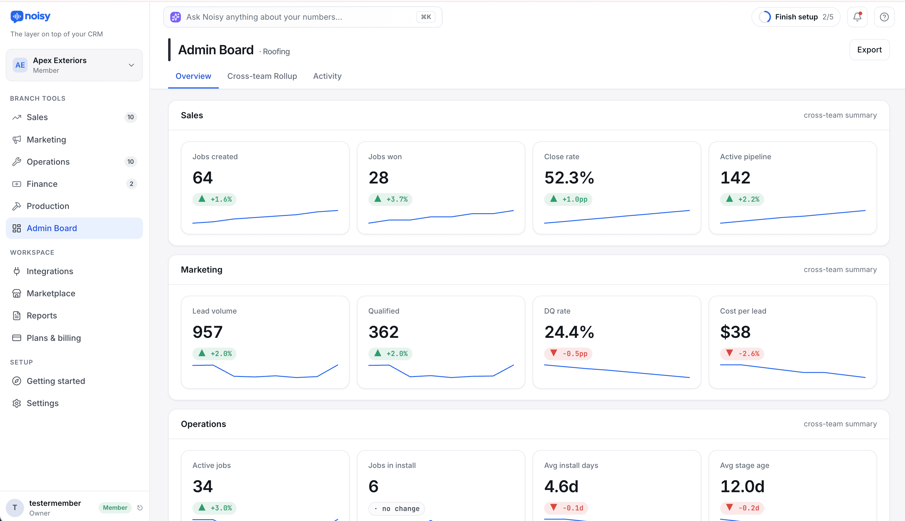The height and width of the screenshot is (521, 905).
Task: Open the Jobs created card
Action: tap(265, 188)
